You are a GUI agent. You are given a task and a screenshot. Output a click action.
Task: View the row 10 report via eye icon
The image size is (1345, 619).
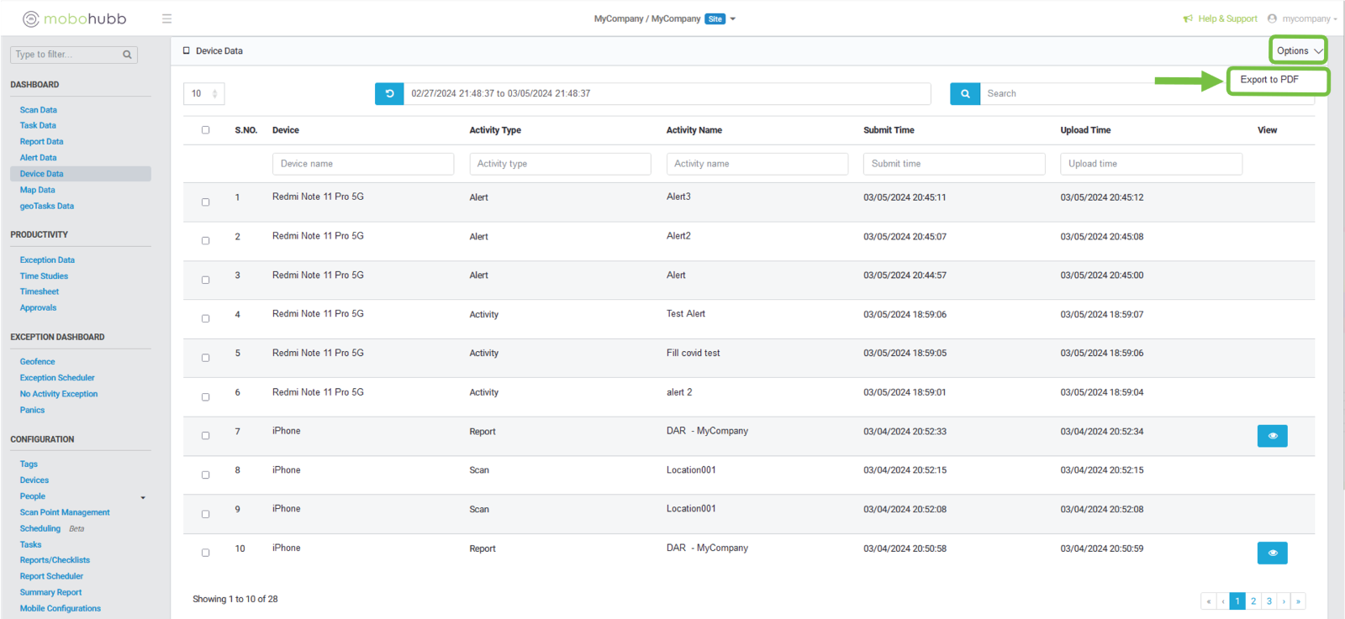coord(1272,553)
